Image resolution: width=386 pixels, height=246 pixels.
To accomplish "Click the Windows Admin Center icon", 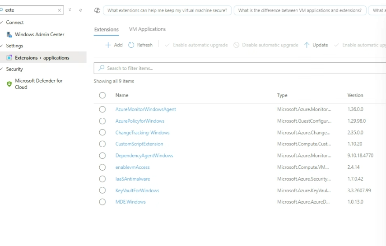I will pos(9,34).
